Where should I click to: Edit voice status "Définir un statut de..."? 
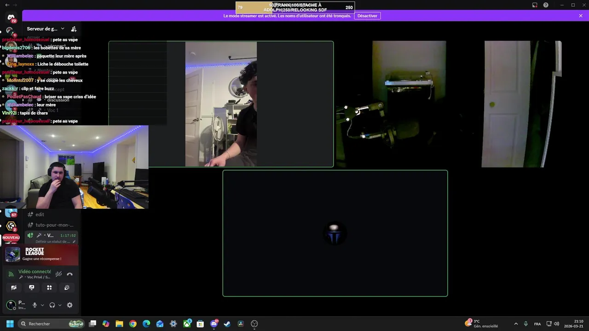(53, 241)
